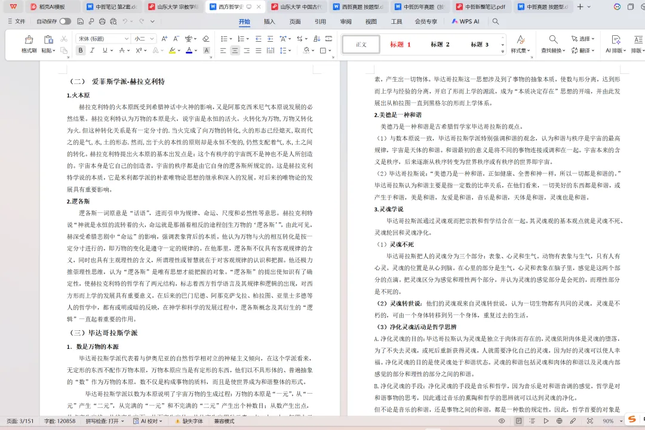Apply text highlight color
The width and height of the screenshot is (645, 430).
point(172,50)
